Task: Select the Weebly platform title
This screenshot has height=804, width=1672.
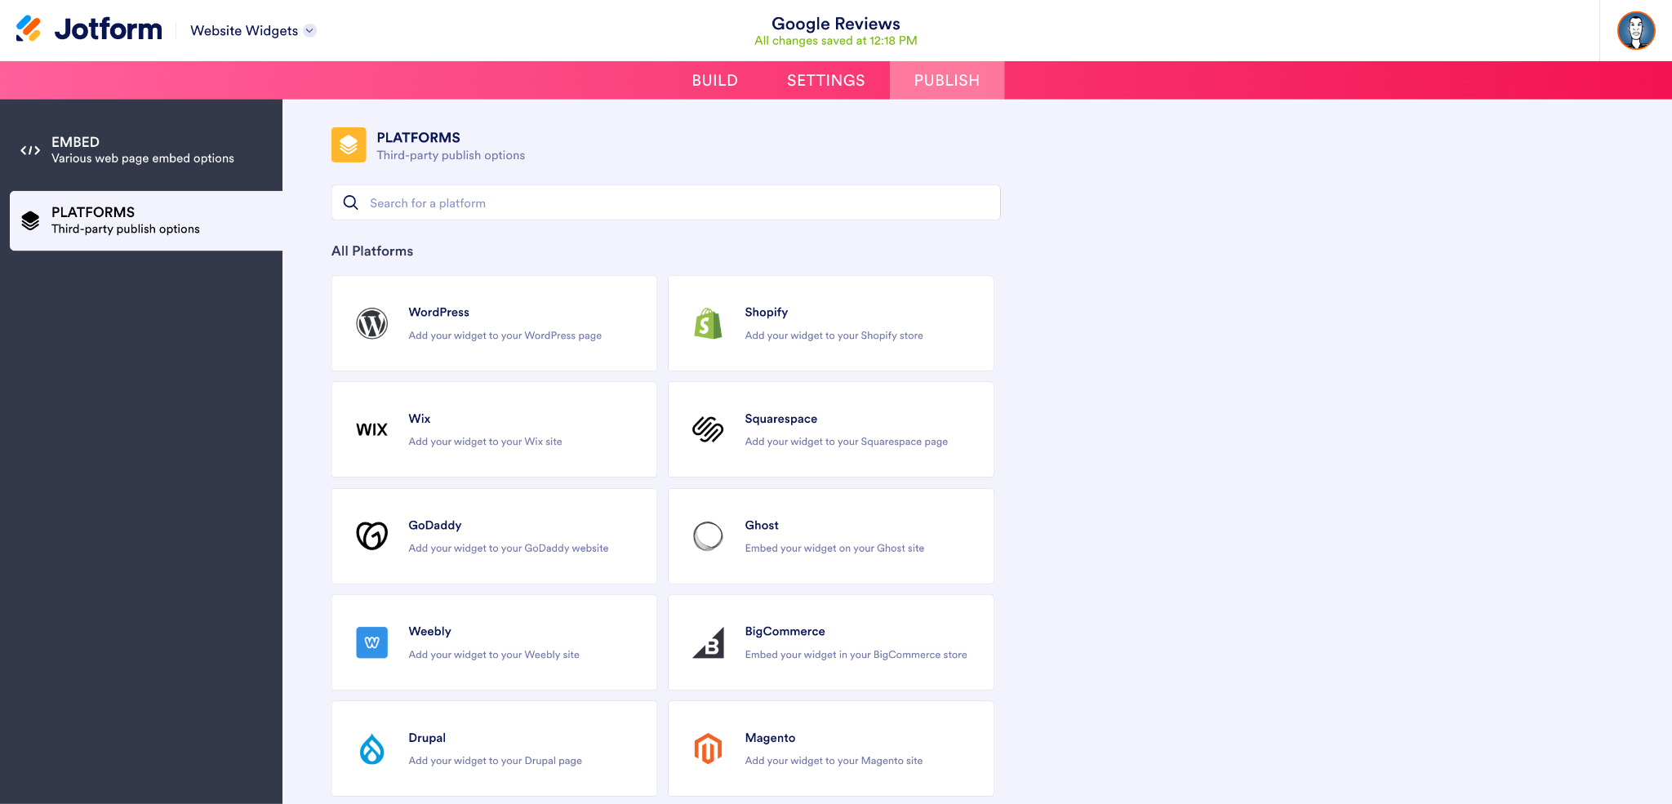Action: (429, 631)
